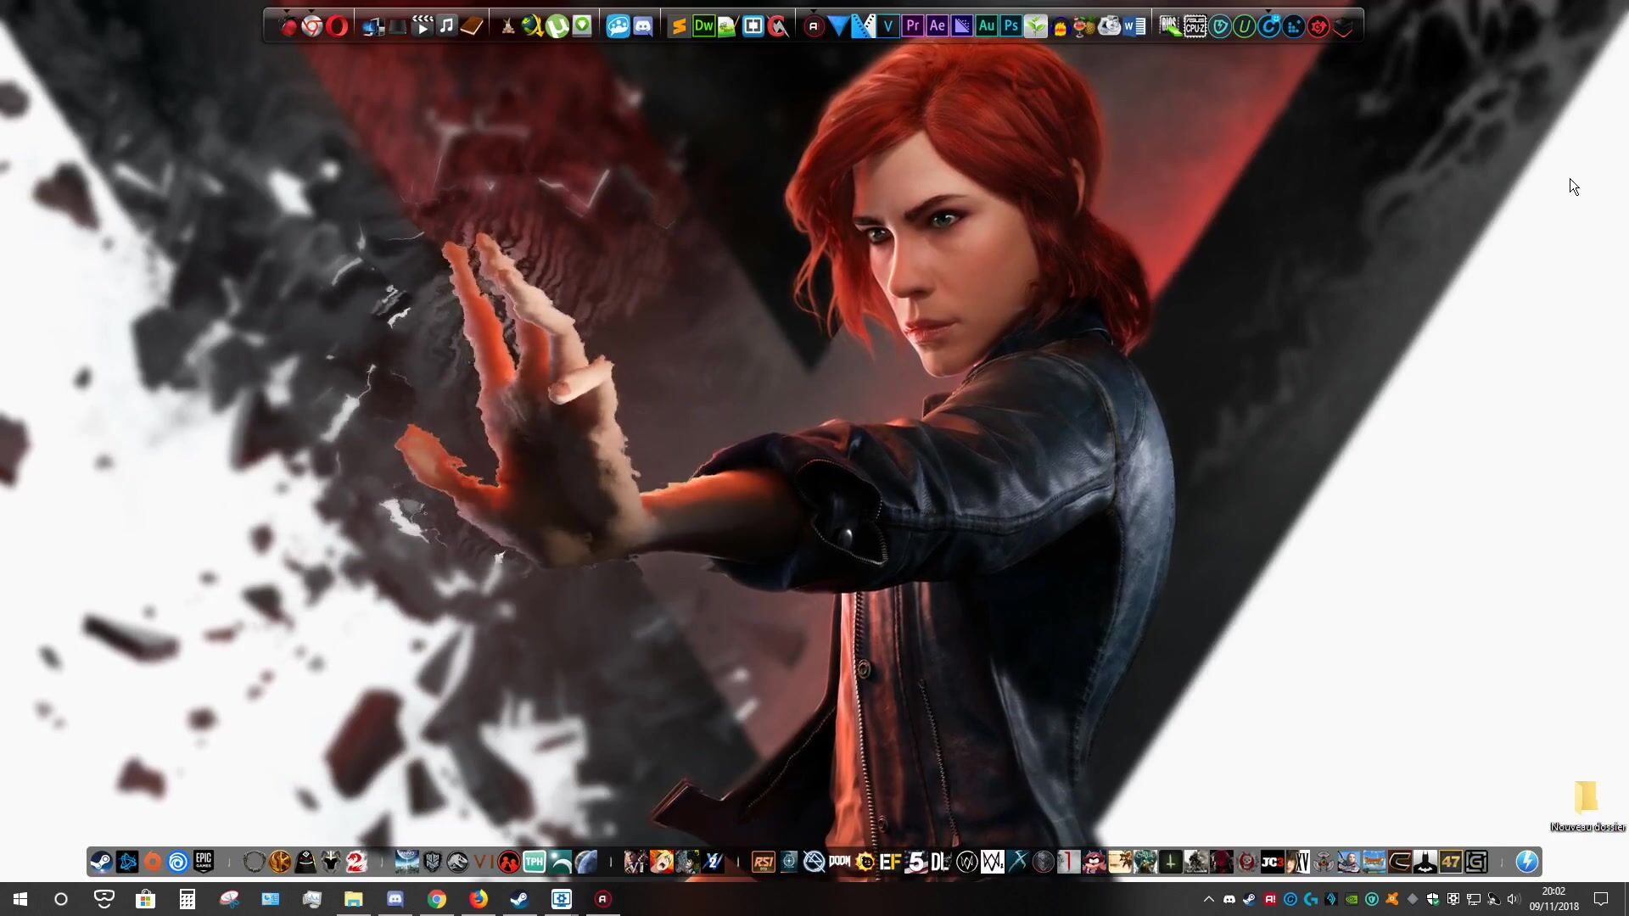Open DOOM shortcut in game dock
Image resolution: width=1629 pixels, height=916 pixels.
839,863
